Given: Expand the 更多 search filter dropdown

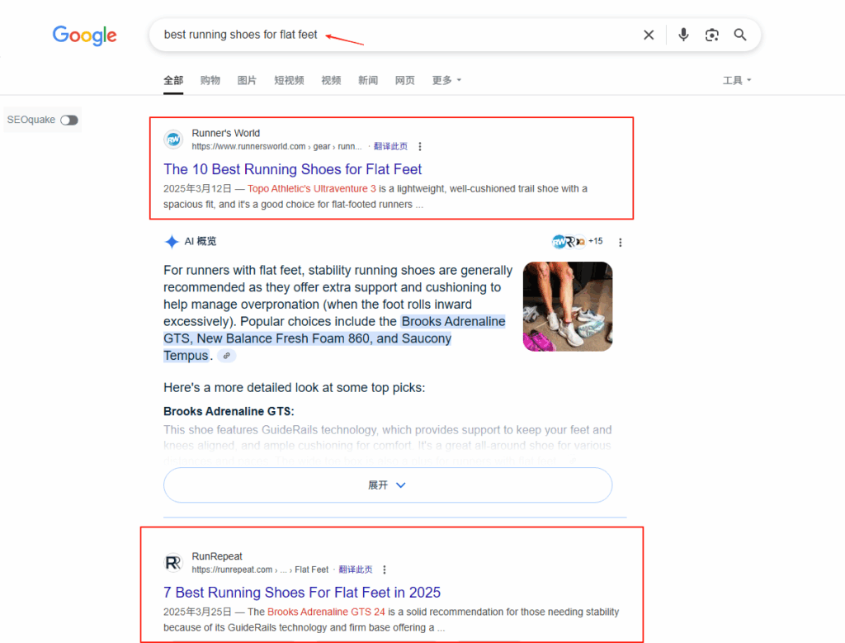Looking at the screenshot, I should tap(446, 80).
